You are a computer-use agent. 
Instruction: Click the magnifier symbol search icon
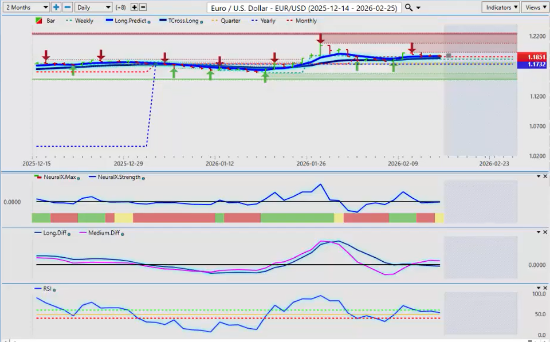click(x=408, y=7)
